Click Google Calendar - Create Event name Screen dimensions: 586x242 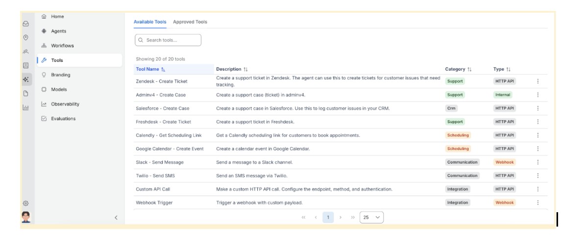pos(170,148)
